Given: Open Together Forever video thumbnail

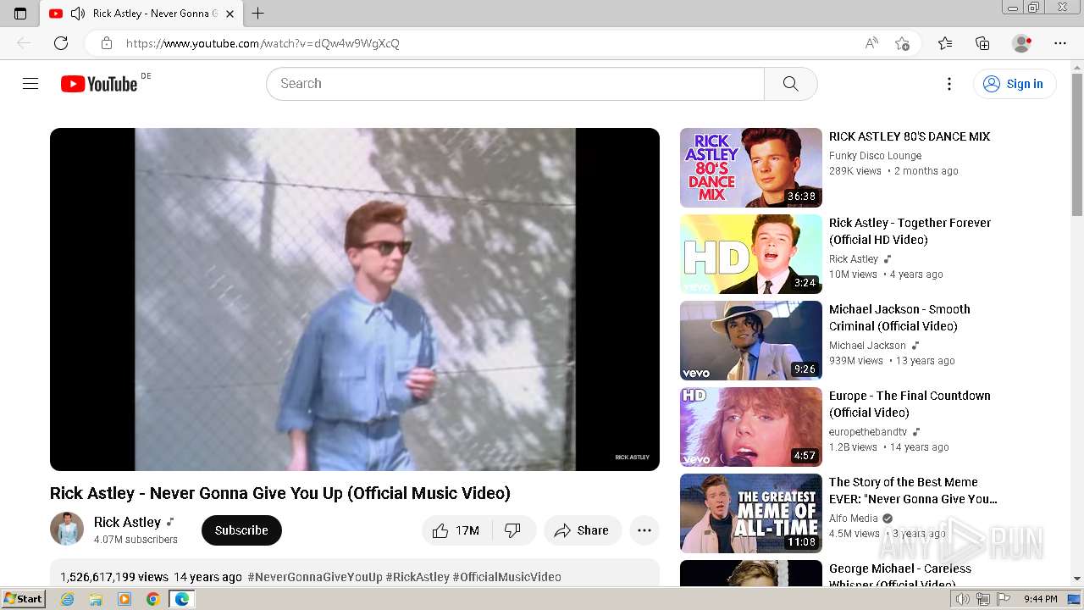Looking at the screenshot, I should pyautogui.click(x=751, y=254).
